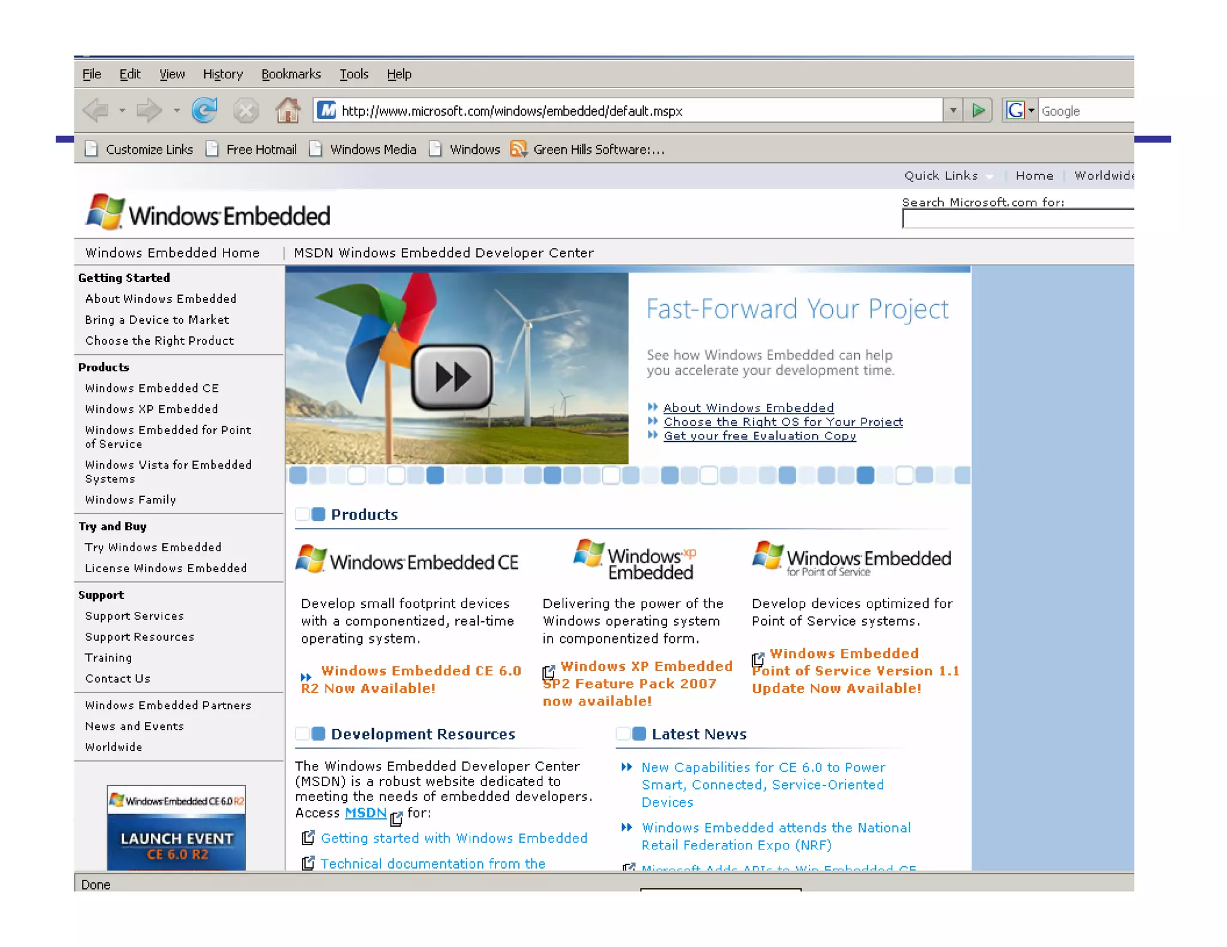Expand the Google search engine selector
The image size is (1227, 947).
coord(1031,111)
